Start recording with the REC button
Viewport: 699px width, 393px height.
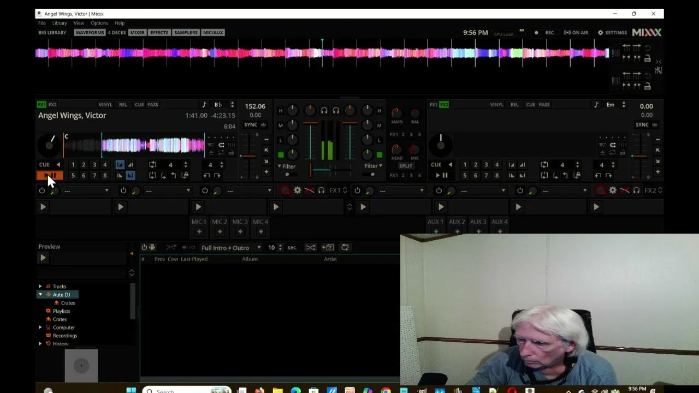pos(546,33)
